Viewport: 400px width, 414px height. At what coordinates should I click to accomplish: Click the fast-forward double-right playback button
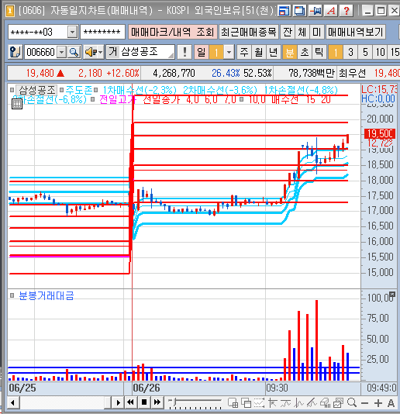[x=157, y=402]
